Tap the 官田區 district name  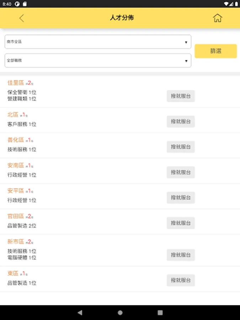(x=16, y=216)
